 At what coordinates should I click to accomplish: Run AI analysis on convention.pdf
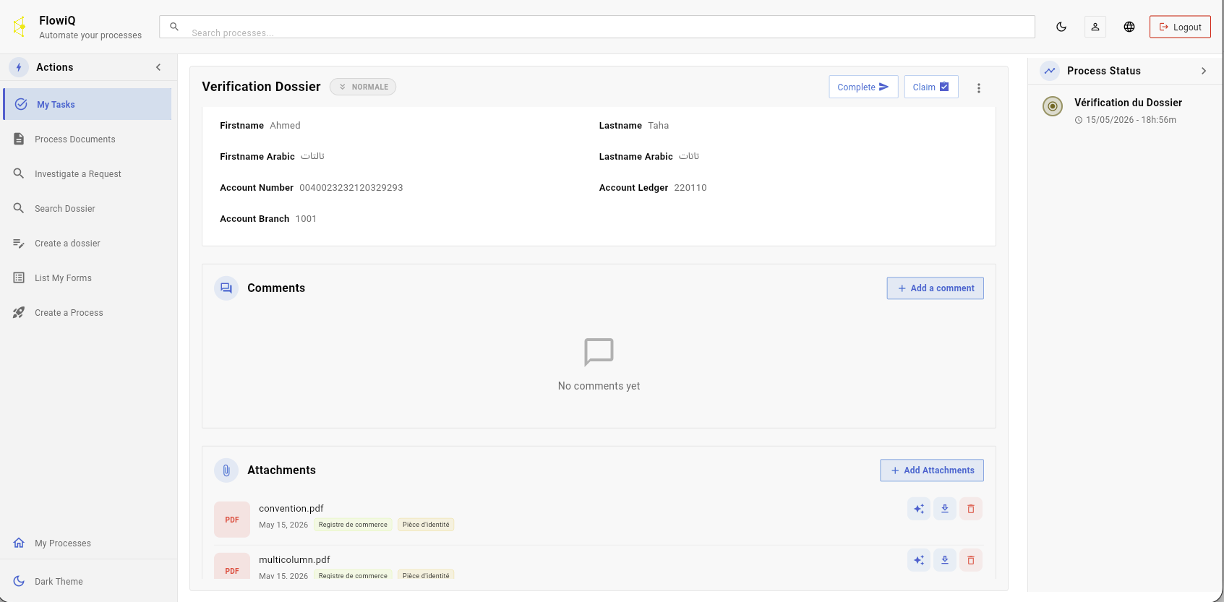tap(919, 509)
